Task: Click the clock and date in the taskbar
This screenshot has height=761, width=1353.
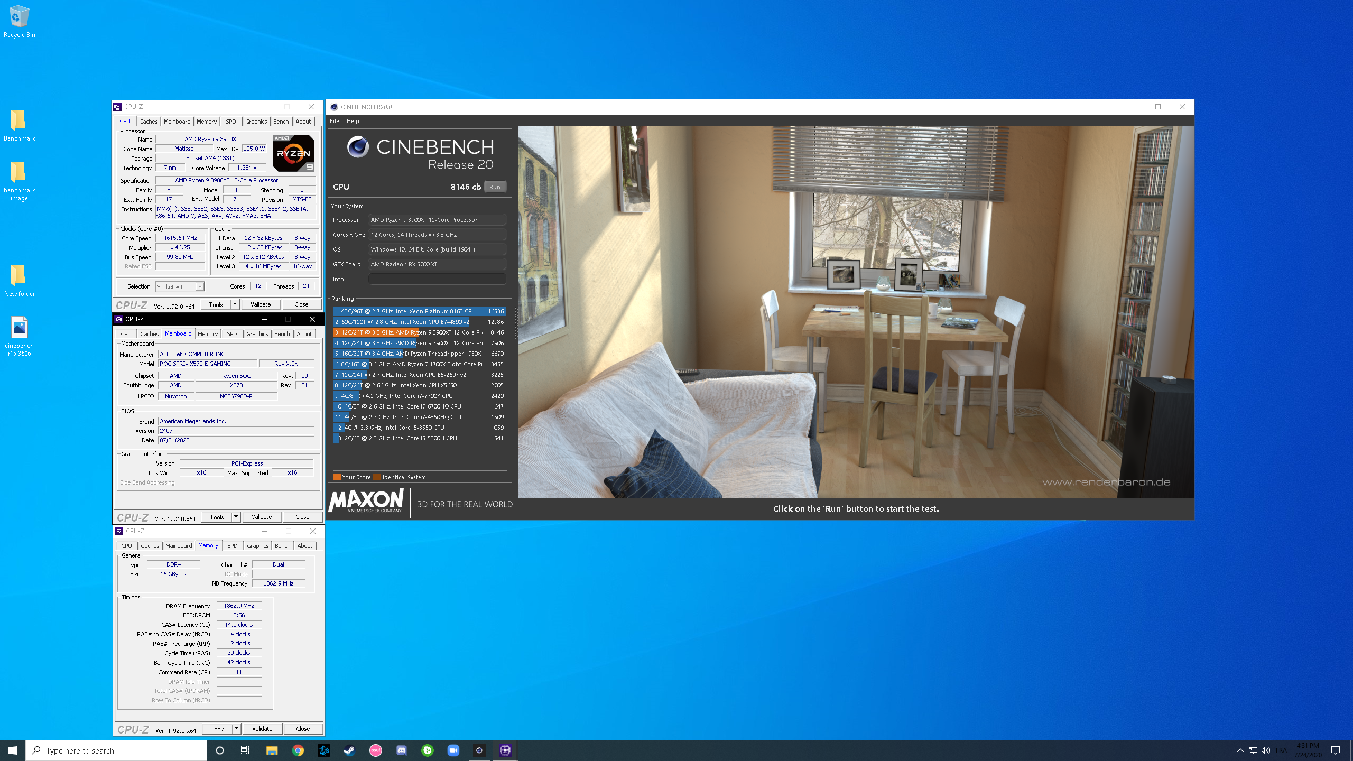Action: (1308, 750)
